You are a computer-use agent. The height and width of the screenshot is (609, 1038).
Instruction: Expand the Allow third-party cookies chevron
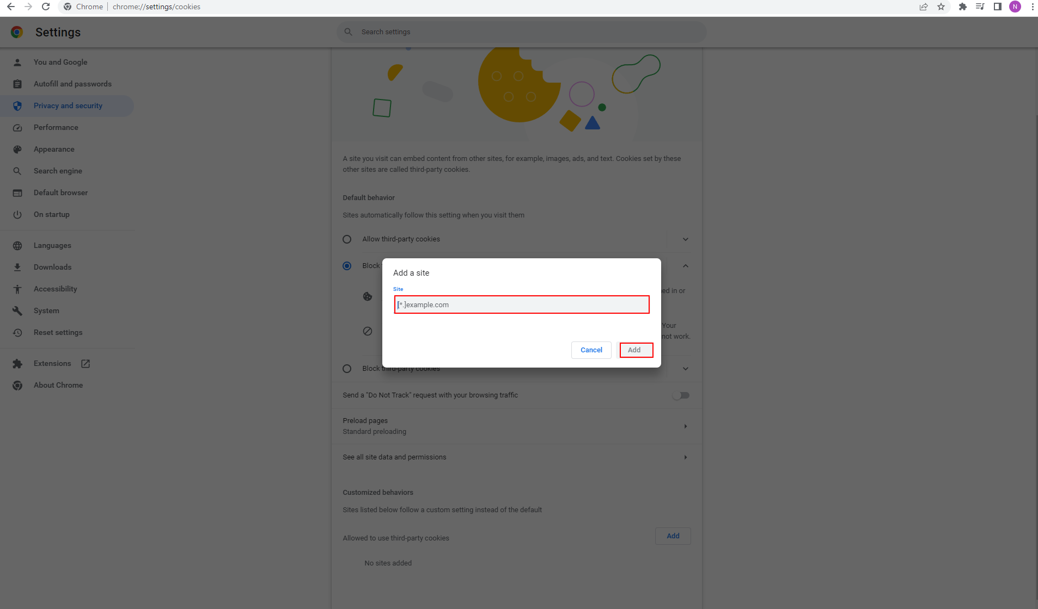686,239
